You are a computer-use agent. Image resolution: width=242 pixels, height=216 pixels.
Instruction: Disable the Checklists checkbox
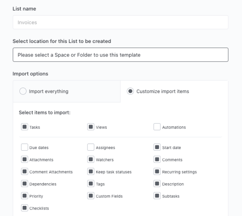click(24, 208)
